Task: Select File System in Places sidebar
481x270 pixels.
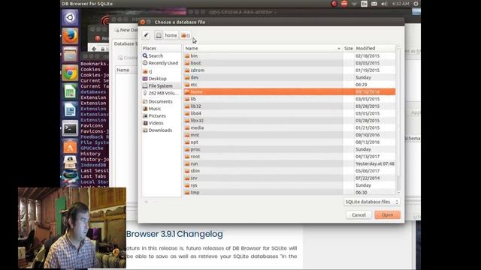Action: (162, 85)
